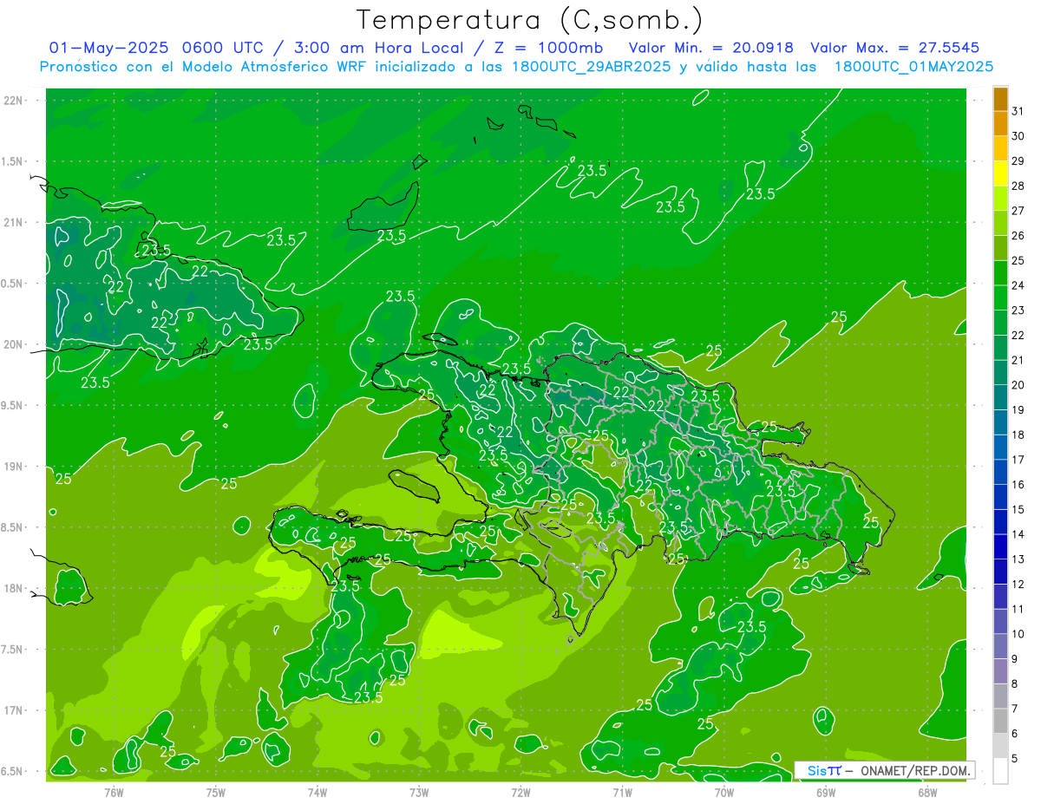The height and width of the screenshot is (804, 1041).
Task: Click the '30' color scale label
Action: click(1018, 136)
